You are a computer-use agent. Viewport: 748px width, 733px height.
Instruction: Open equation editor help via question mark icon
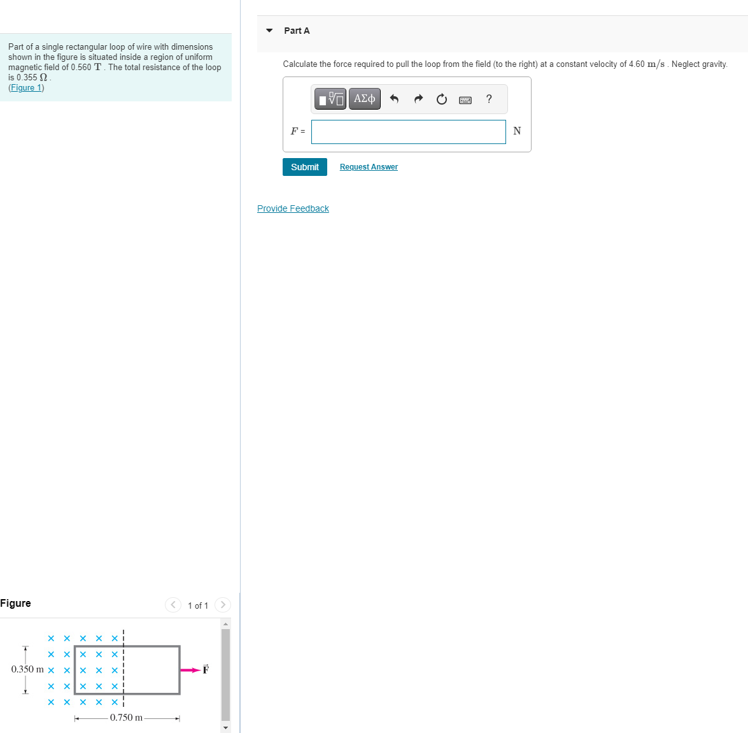tap(489, 99)
